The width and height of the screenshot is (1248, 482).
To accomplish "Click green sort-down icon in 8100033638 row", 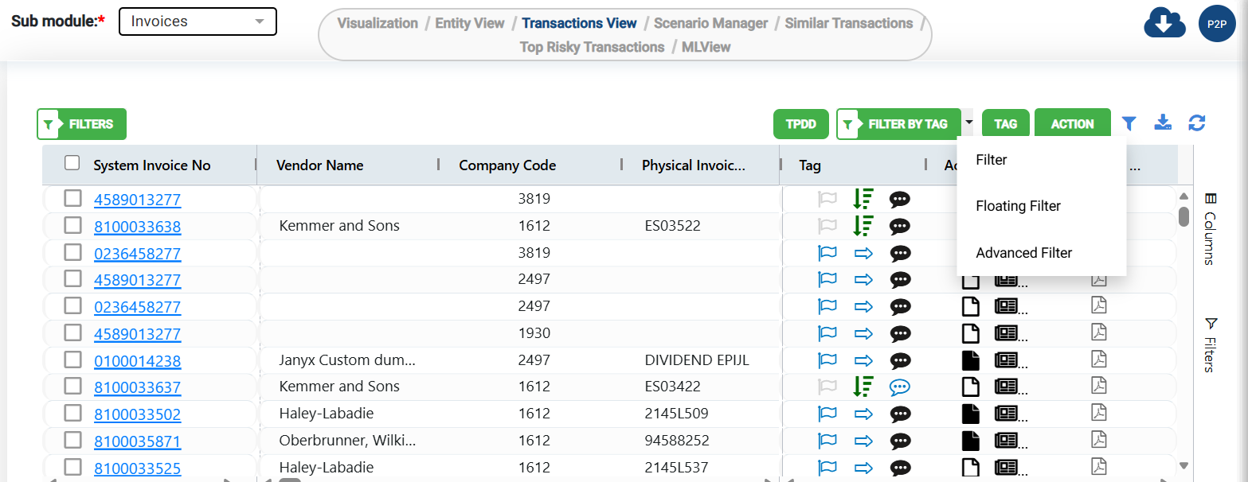I will [863, 226].
